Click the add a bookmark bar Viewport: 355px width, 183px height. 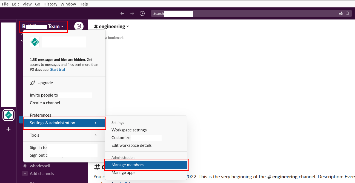pos(114,38)
